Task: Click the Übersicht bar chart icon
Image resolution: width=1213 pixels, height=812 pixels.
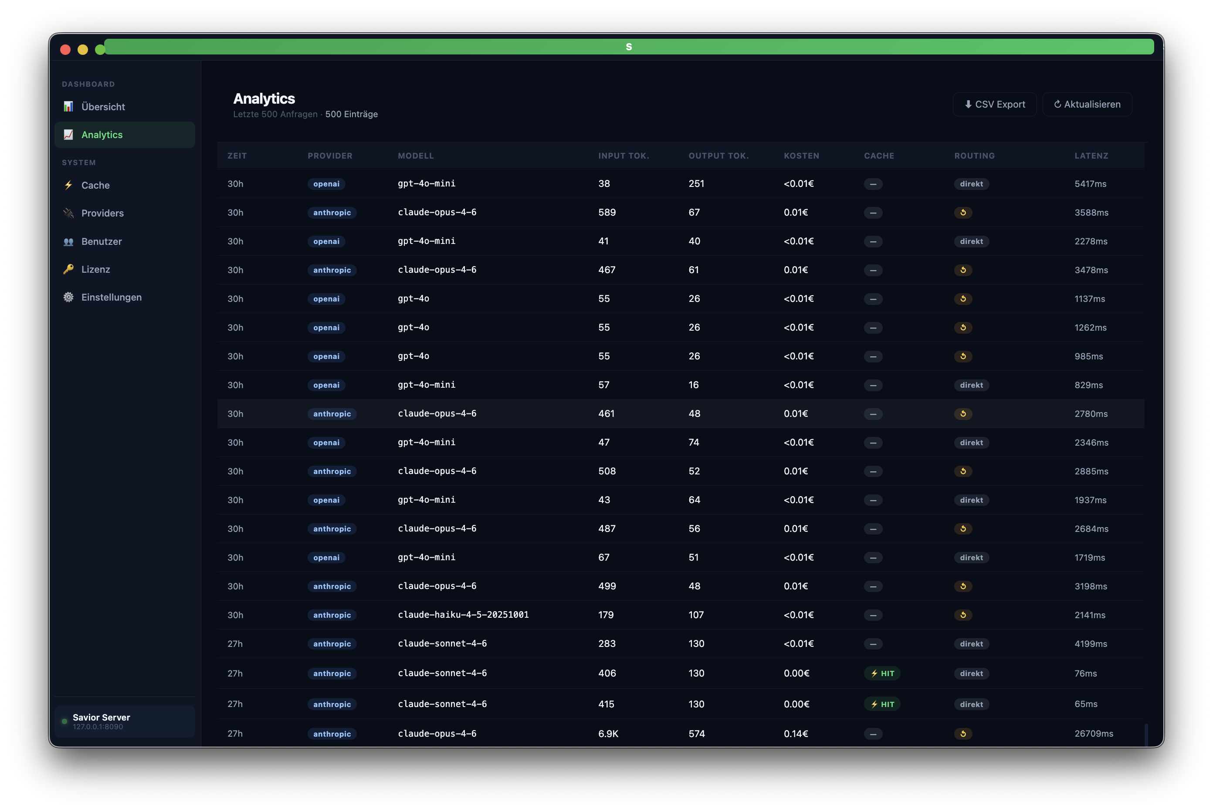Action: tap(68, 106)
